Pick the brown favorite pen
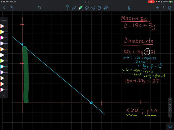 pos(4,78)
